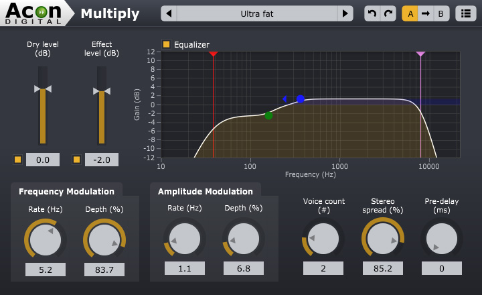482x295 pixels.
Task: Copy A settings to B with arrow
Action: click(x=426, y=13)
